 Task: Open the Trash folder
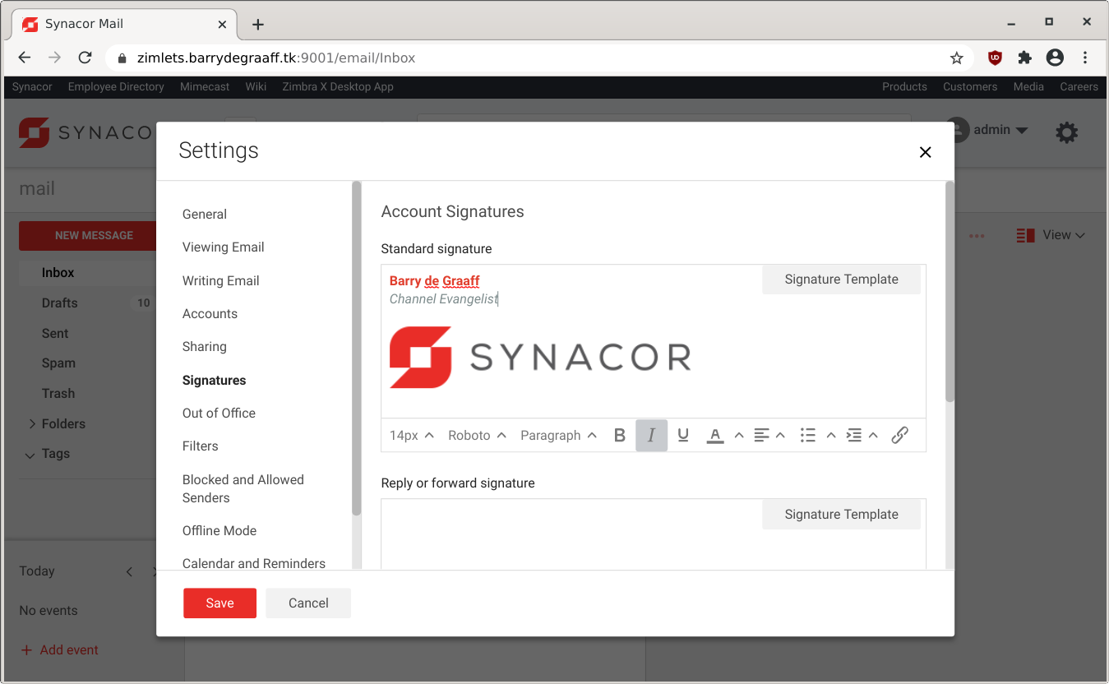pos(58,394)
